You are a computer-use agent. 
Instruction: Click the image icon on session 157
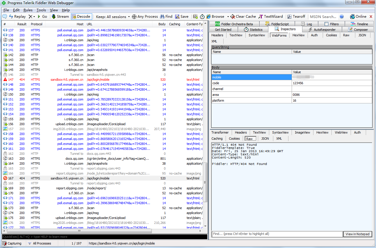5,129
